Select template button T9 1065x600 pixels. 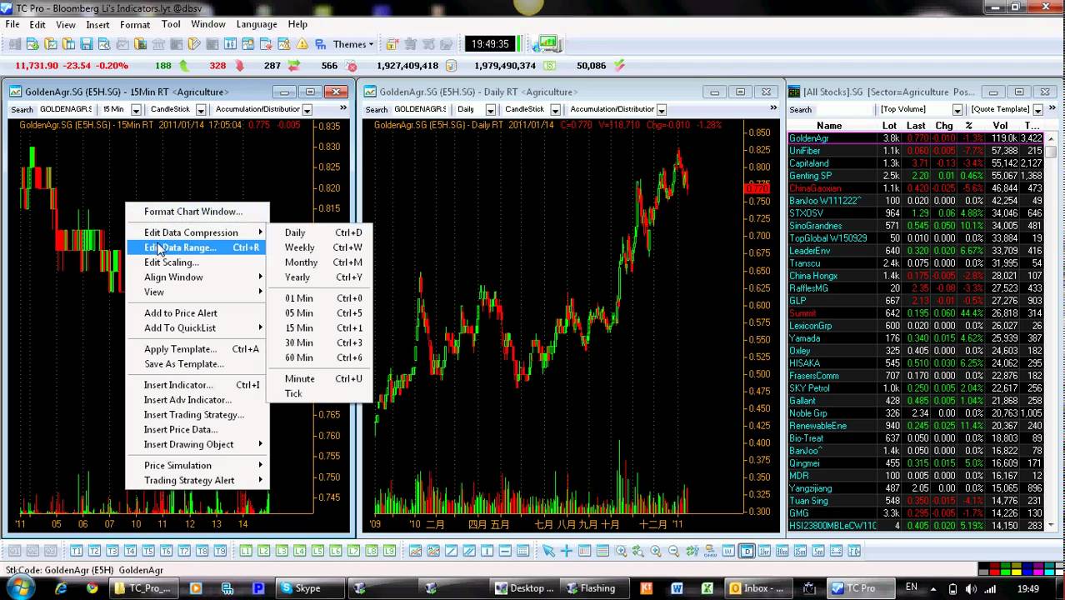tap(221, 551)
